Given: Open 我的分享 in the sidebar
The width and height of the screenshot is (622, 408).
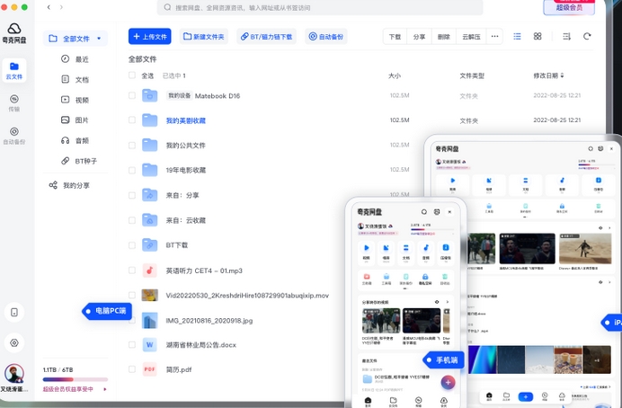Looking at the screenshot, I should [x=69, y=185].
